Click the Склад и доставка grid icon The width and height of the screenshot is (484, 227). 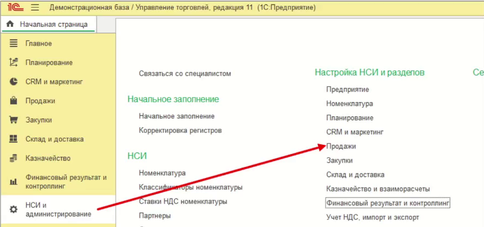tap(13, 139)
